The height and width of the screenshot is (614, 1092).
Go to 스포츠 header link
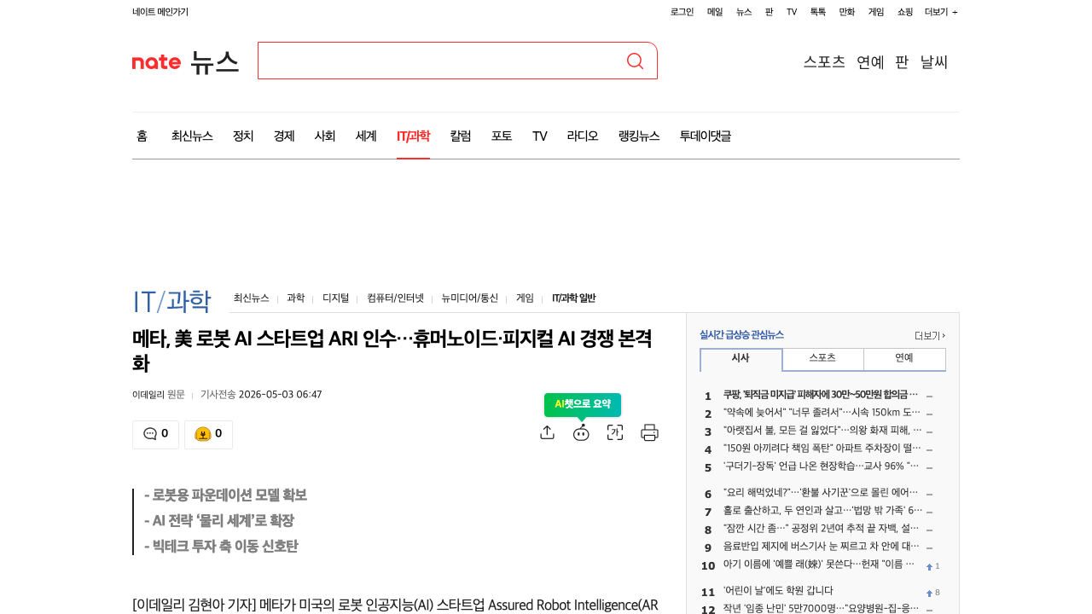coord(824,61)
